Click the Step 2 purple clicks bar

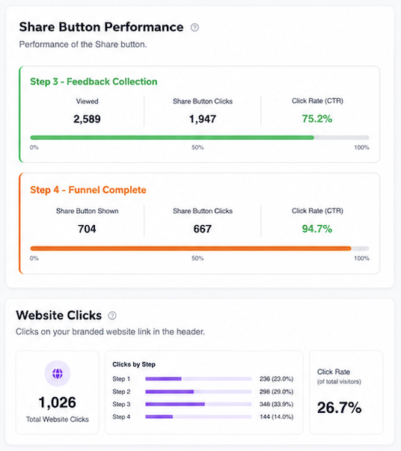[x=198, y=391]
